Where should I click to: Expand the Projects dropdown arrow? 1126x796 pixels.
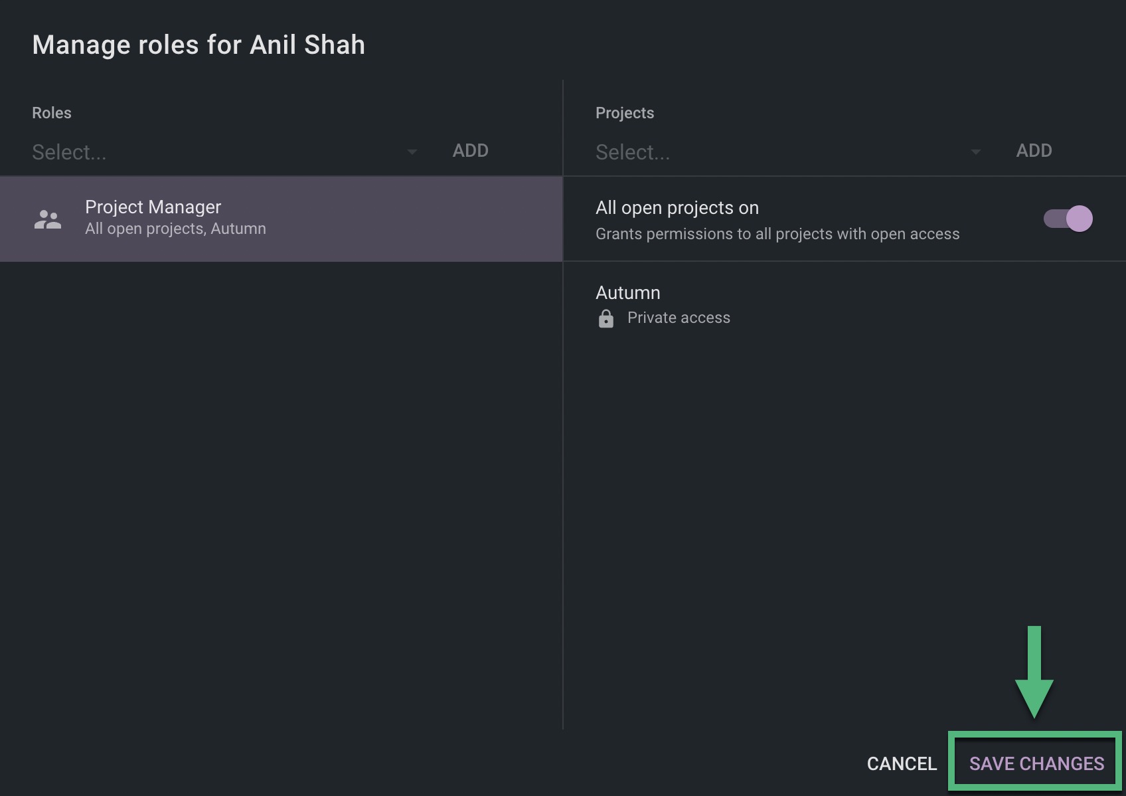coord(975,152)
